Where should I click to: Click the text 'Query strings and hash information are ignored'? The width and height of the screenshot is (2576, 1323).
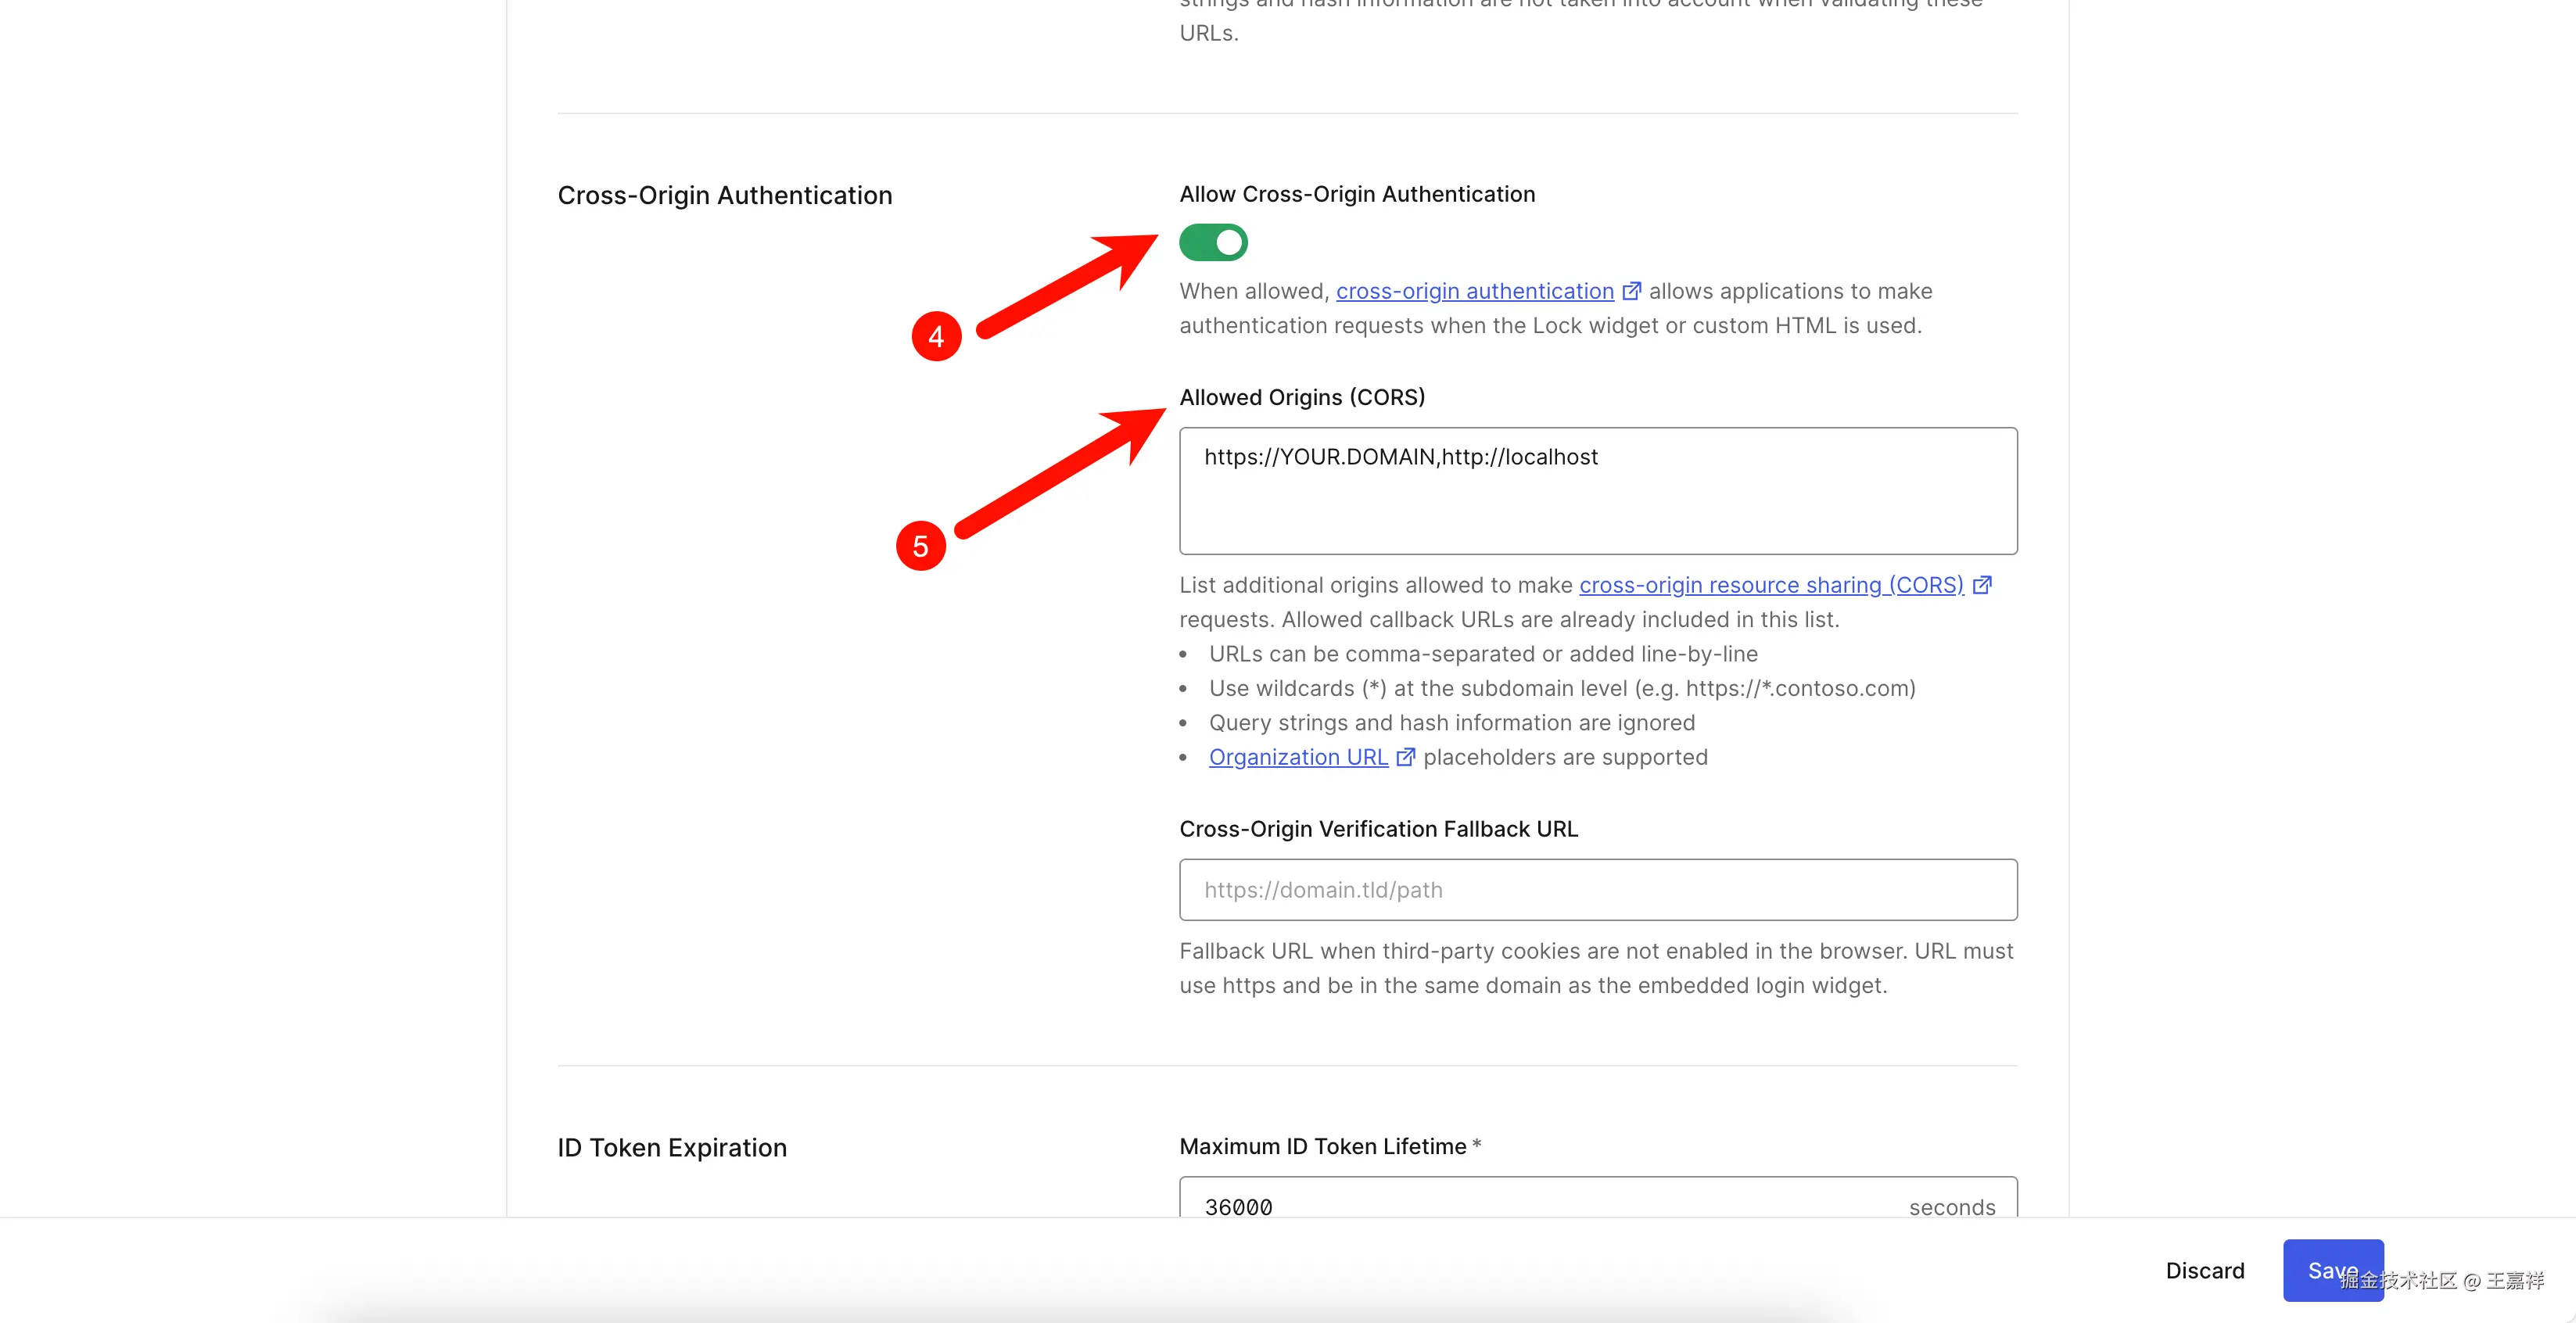pos(1452,723)
